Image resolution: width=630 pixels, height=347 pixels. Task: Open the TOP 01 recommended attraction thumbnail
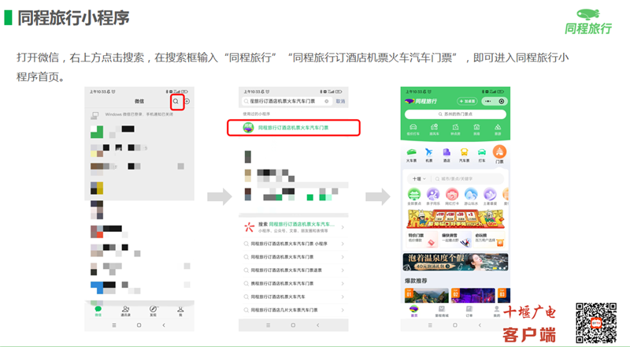(426, 296)
